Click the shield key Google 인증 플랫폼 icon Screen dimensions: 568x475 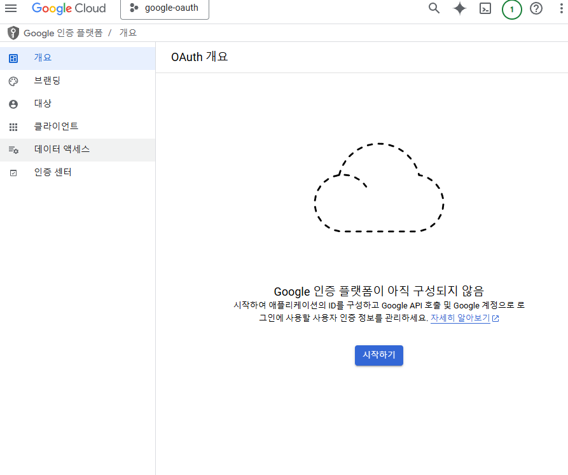tap(13, 33)
